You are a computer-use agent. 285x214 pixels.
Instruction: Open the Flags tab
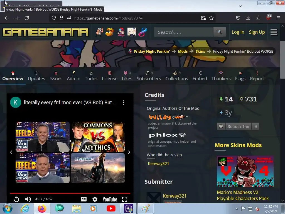(x=240, y=76)
